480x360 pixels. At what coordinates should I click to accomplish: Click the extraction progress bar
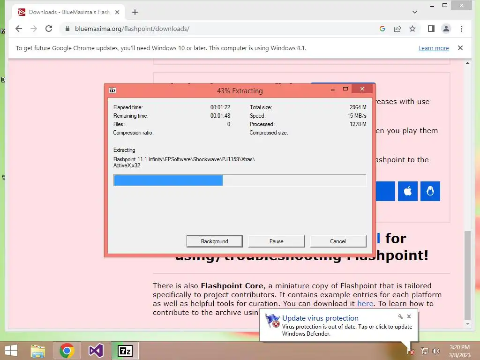tap(240, 180)
